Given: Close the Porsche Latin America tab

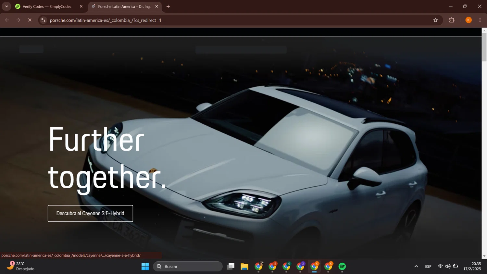Looking at the screenshot, I should (156, 6).
